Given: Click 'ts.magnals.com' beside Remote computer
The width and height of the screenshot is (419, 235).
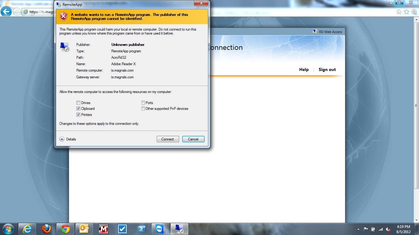Looking at the screenshot, I should coord(122,70).
